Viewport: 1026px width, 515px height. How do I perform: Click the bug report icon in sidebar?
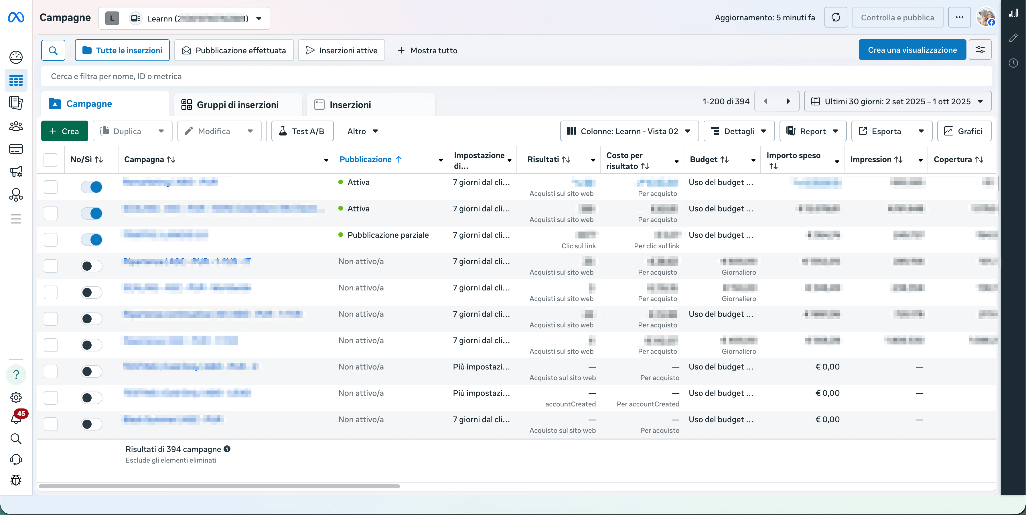(16, 480)
